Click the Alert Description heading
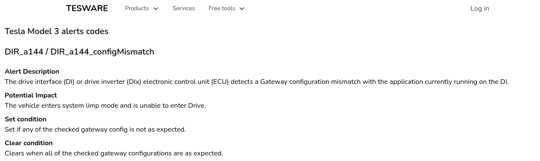 click(x=32, y=72)
